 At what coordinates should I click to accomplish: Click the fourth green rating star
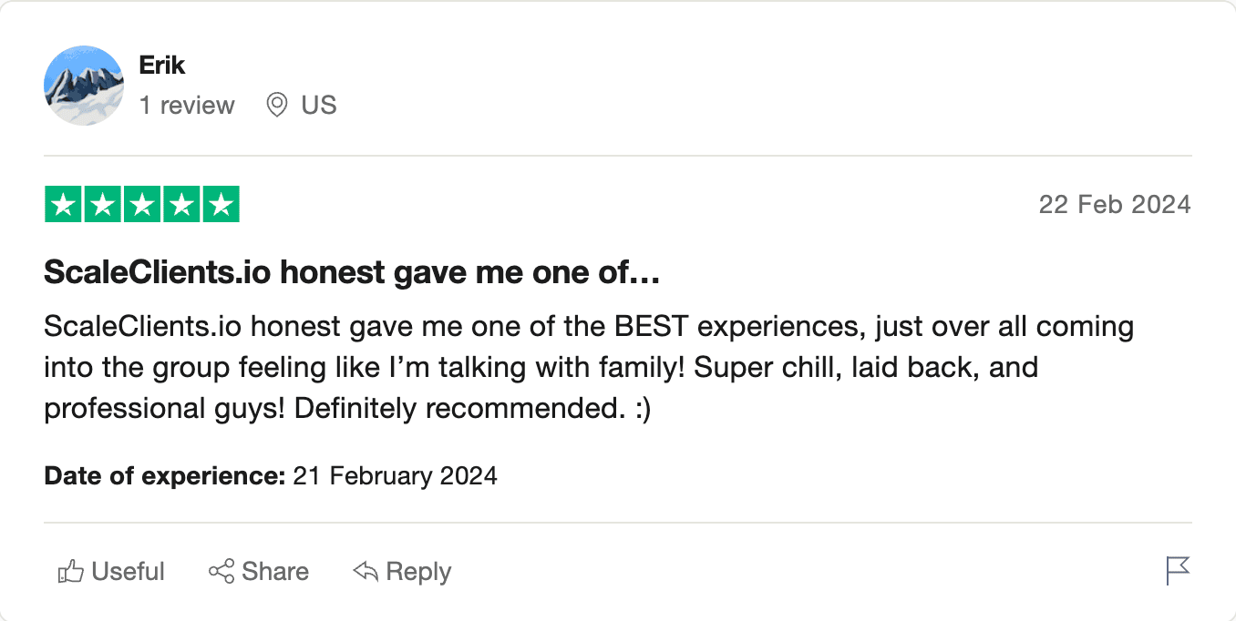181,204
